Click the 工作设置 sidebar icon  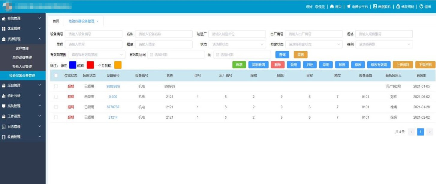[x=4, y=116]
